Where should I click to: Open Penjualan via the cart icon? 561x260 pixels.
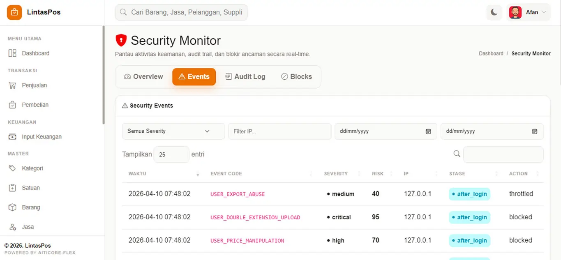13,85
